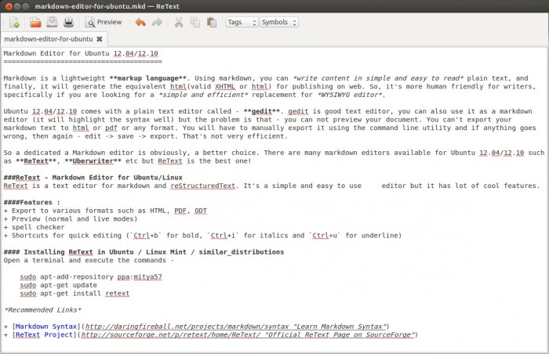Create a new document with the toolbar icon
Screen dimensions: 549x354
coord(15,22)
